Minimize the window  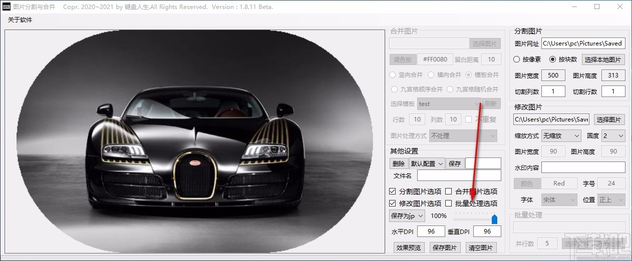[574, 7]
